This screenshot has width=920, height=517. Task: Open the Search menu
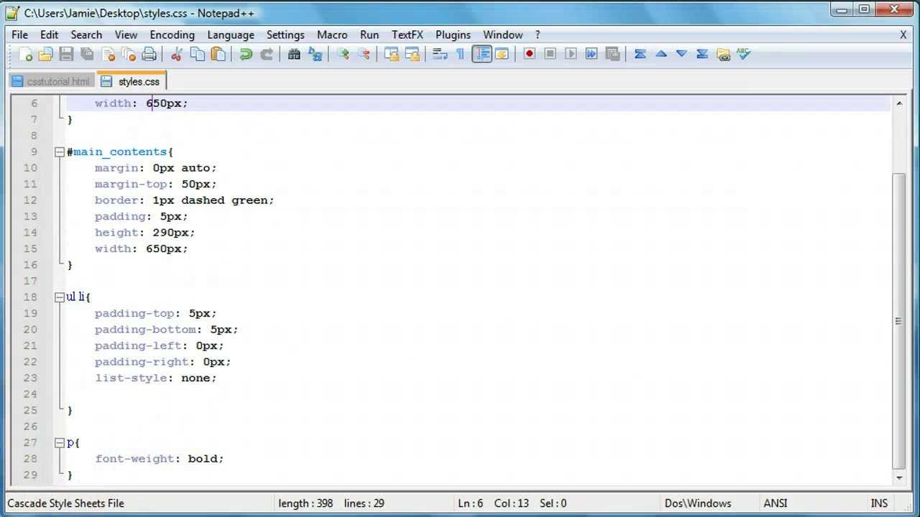click(86, 34)
